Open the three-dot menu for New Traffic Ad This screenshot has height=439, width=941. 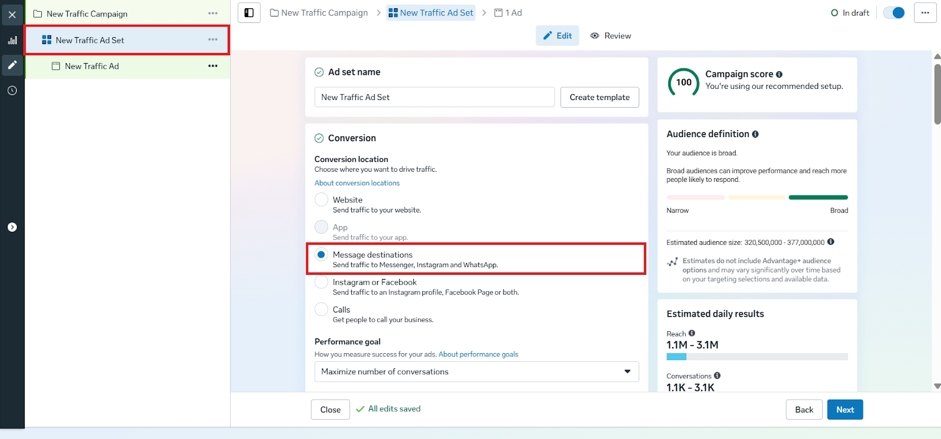[x=213, y=66]
